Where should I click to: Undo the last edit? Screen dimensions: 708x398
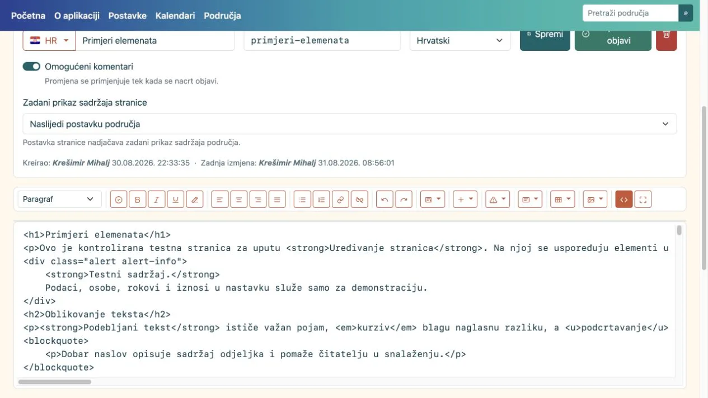click(385, 200)
